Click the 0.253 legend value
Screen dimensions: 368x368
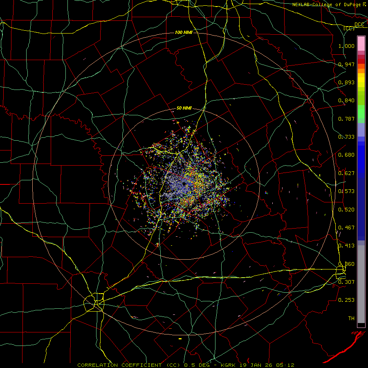point(346,300)
